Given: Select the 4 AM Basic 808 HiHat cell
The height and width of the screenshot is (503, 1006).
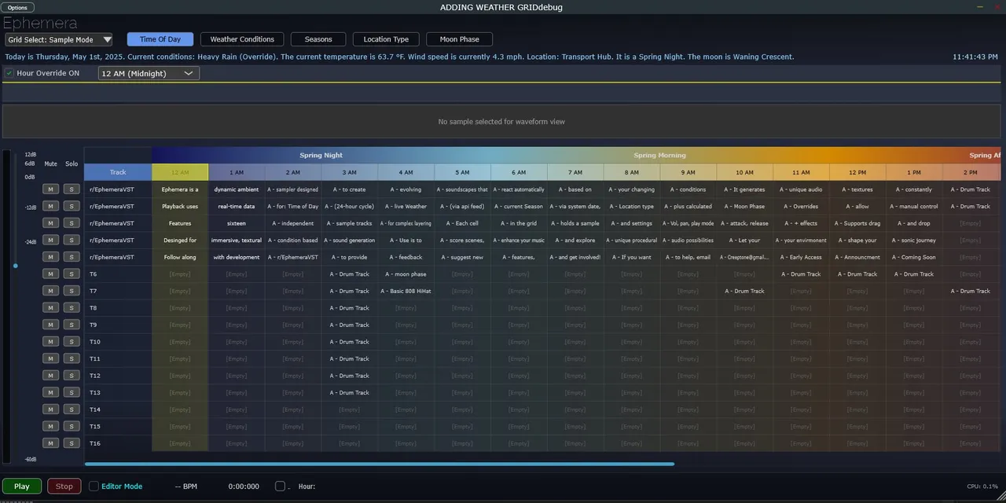Looking at the screenshot, I should coord(406,291).
